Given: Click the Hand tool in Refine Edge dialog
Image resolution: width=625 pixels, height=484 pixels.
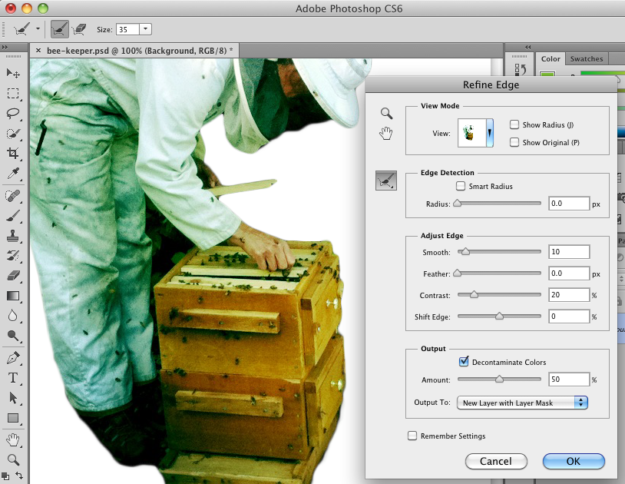Looking at the screenshot, I should (x=387, y=134).
